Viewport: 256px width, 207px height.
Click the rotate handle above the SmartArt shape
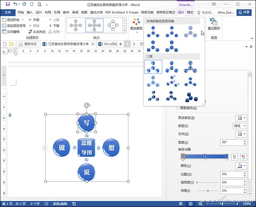coord(87,105)
